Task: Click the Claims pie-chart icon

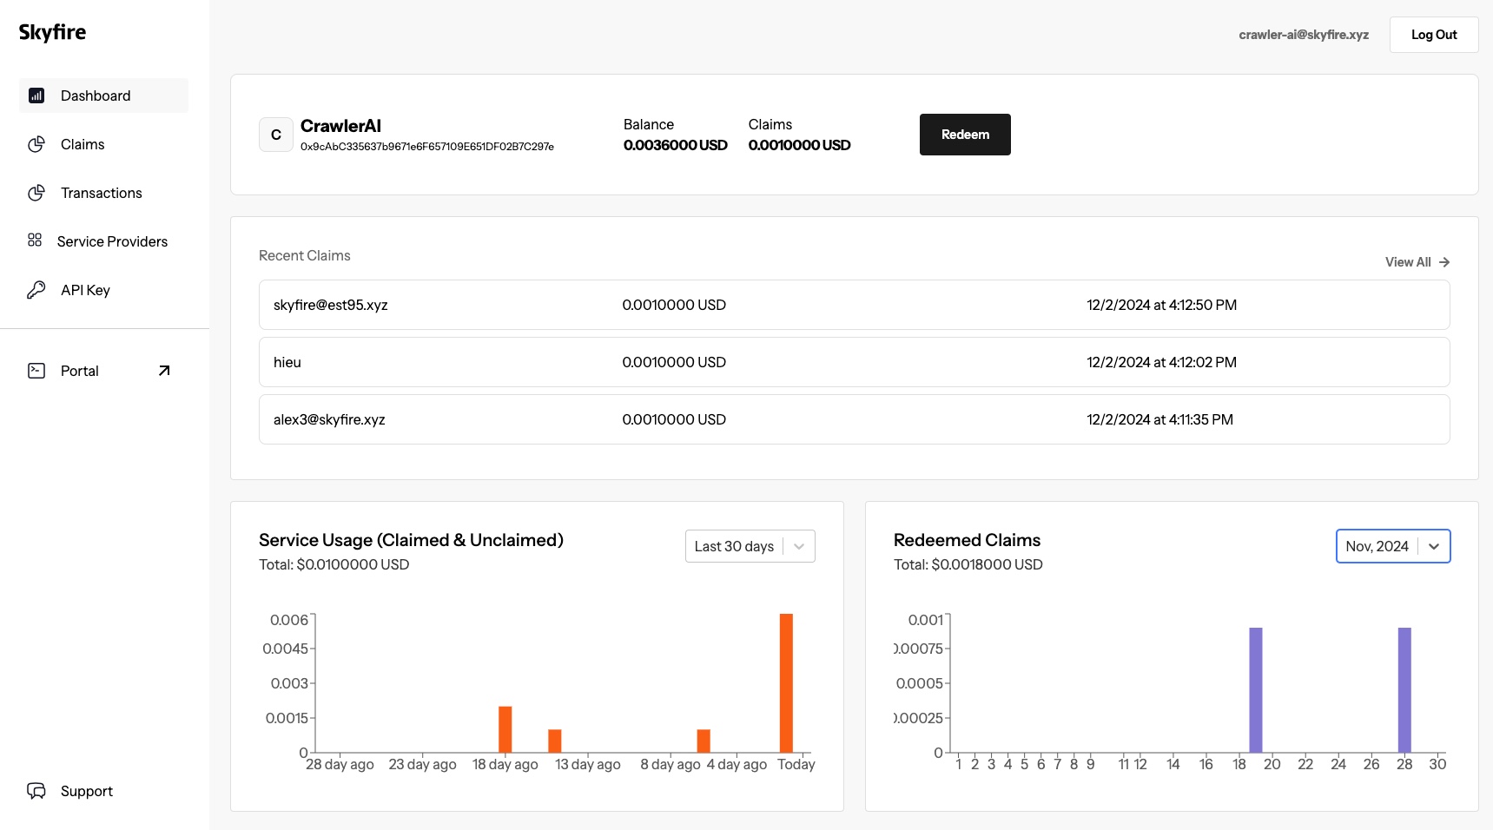Action: click(x=36, y=144)
